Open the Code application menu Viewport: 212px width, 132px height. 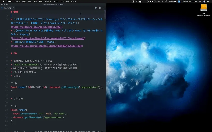click(9, 1)
